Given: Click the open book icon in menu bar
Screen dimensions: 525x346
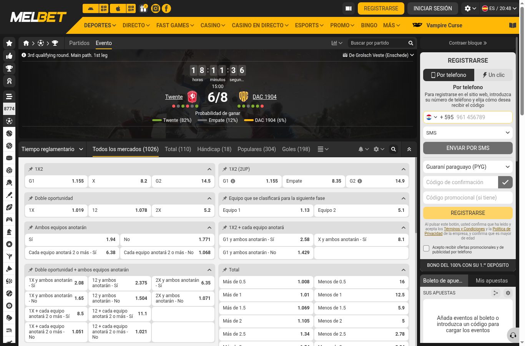Looking at the screenshot, I should click(512, 25).
